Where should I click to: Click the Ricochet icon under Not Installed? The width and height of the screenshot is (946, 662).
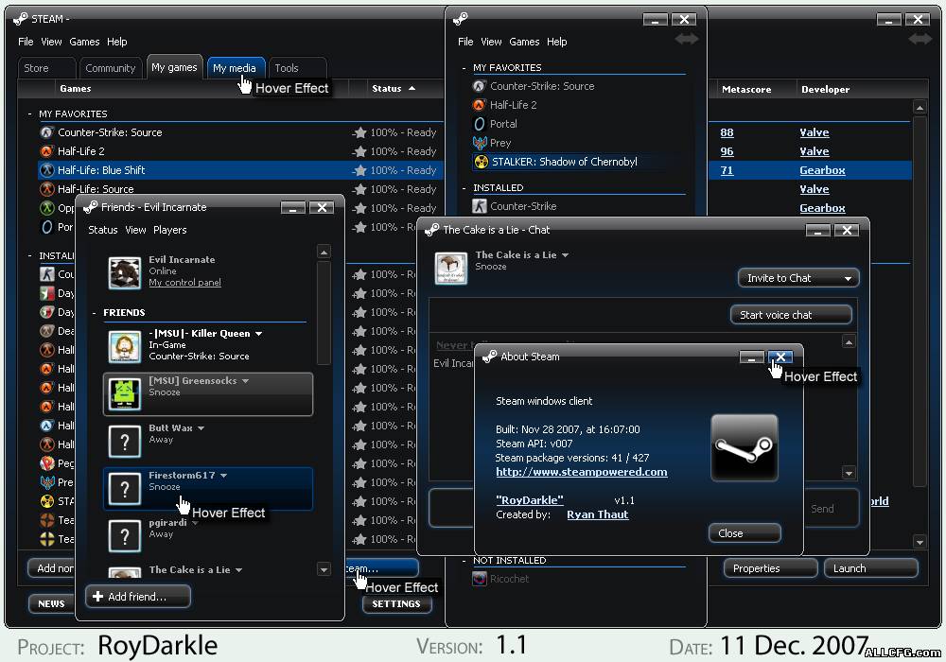479,579
